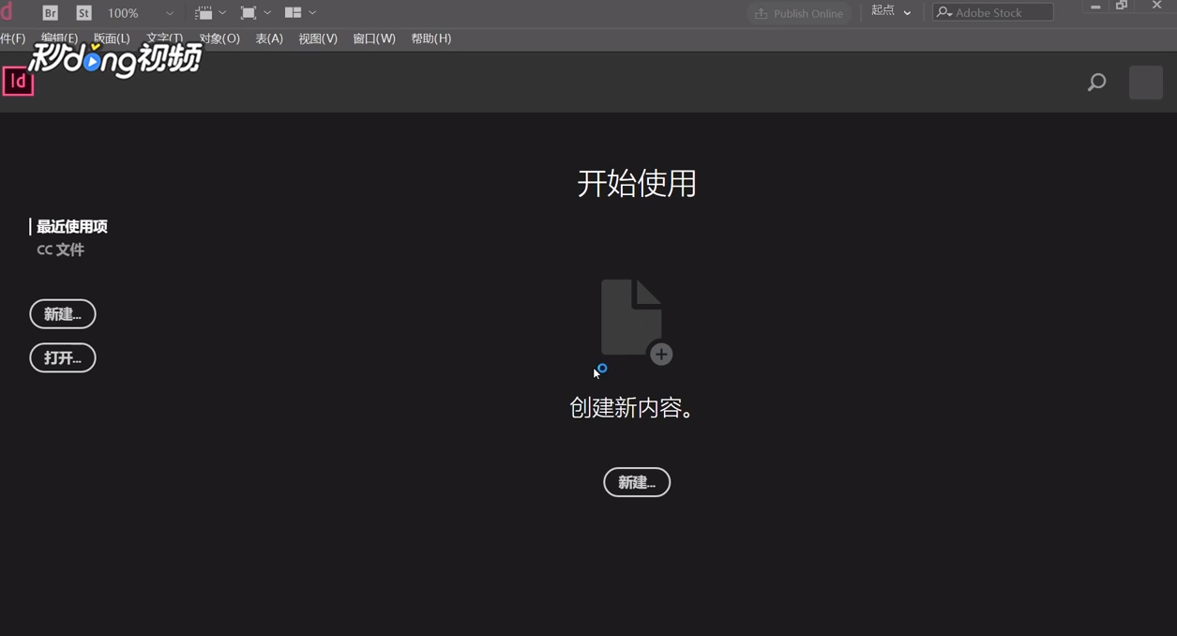Viewport: 1177px width, 636px height.
Task: Click the search magnifier icon
Action: [x=1096, y=83]
